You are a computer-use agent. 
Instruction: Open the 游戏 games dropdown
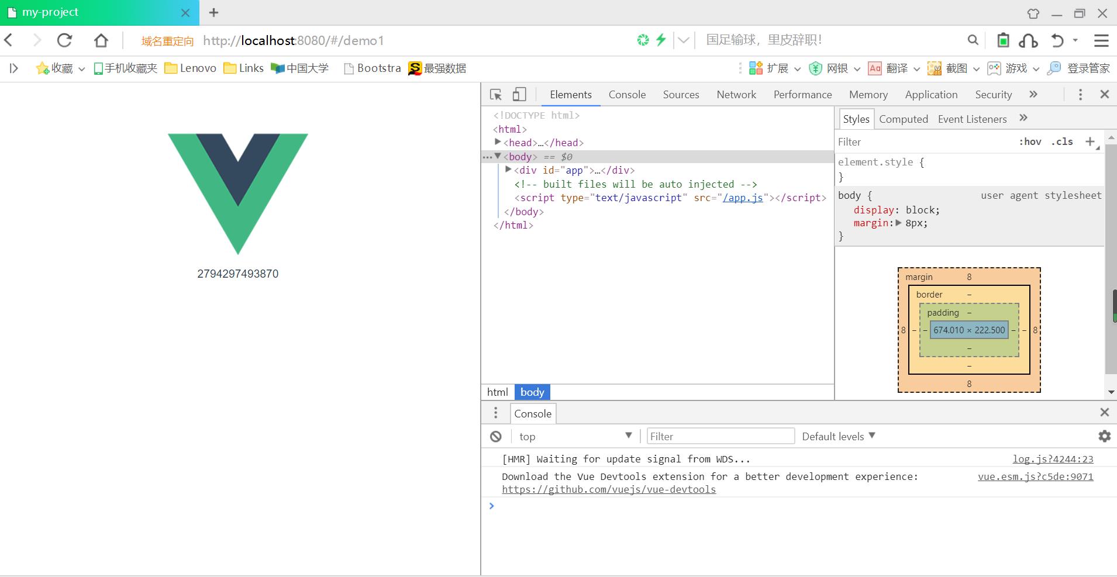coord(1013,68)
